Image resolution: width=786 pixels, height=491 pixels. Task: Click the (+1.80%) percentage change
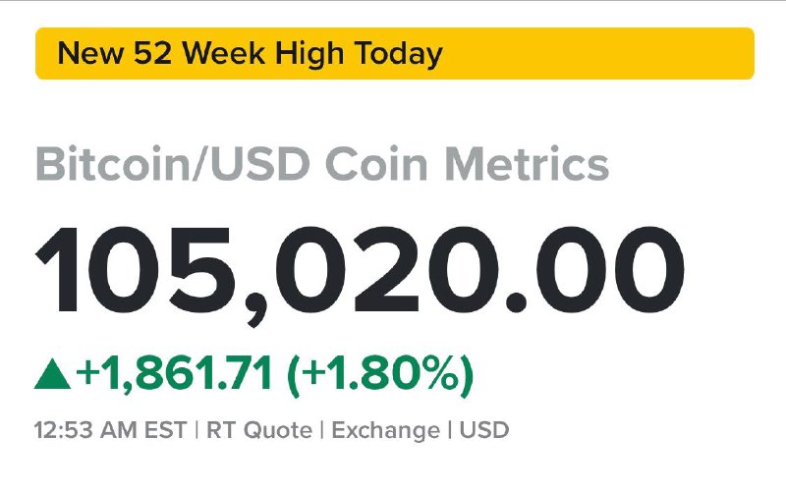[x=380, y=375]
